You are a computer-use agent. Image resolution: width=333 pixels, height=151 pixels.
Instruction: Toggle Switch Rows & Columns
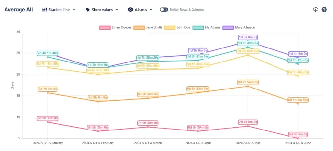pyautogui.click(x=164, y=10)
